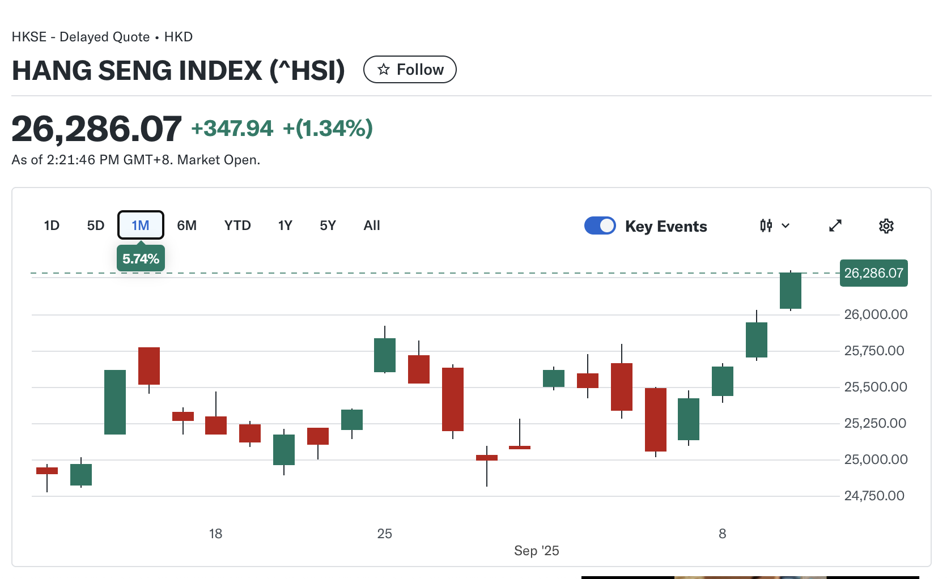
Task: Click the 26,286.07 current price axis label
Action: pos(873,273)
